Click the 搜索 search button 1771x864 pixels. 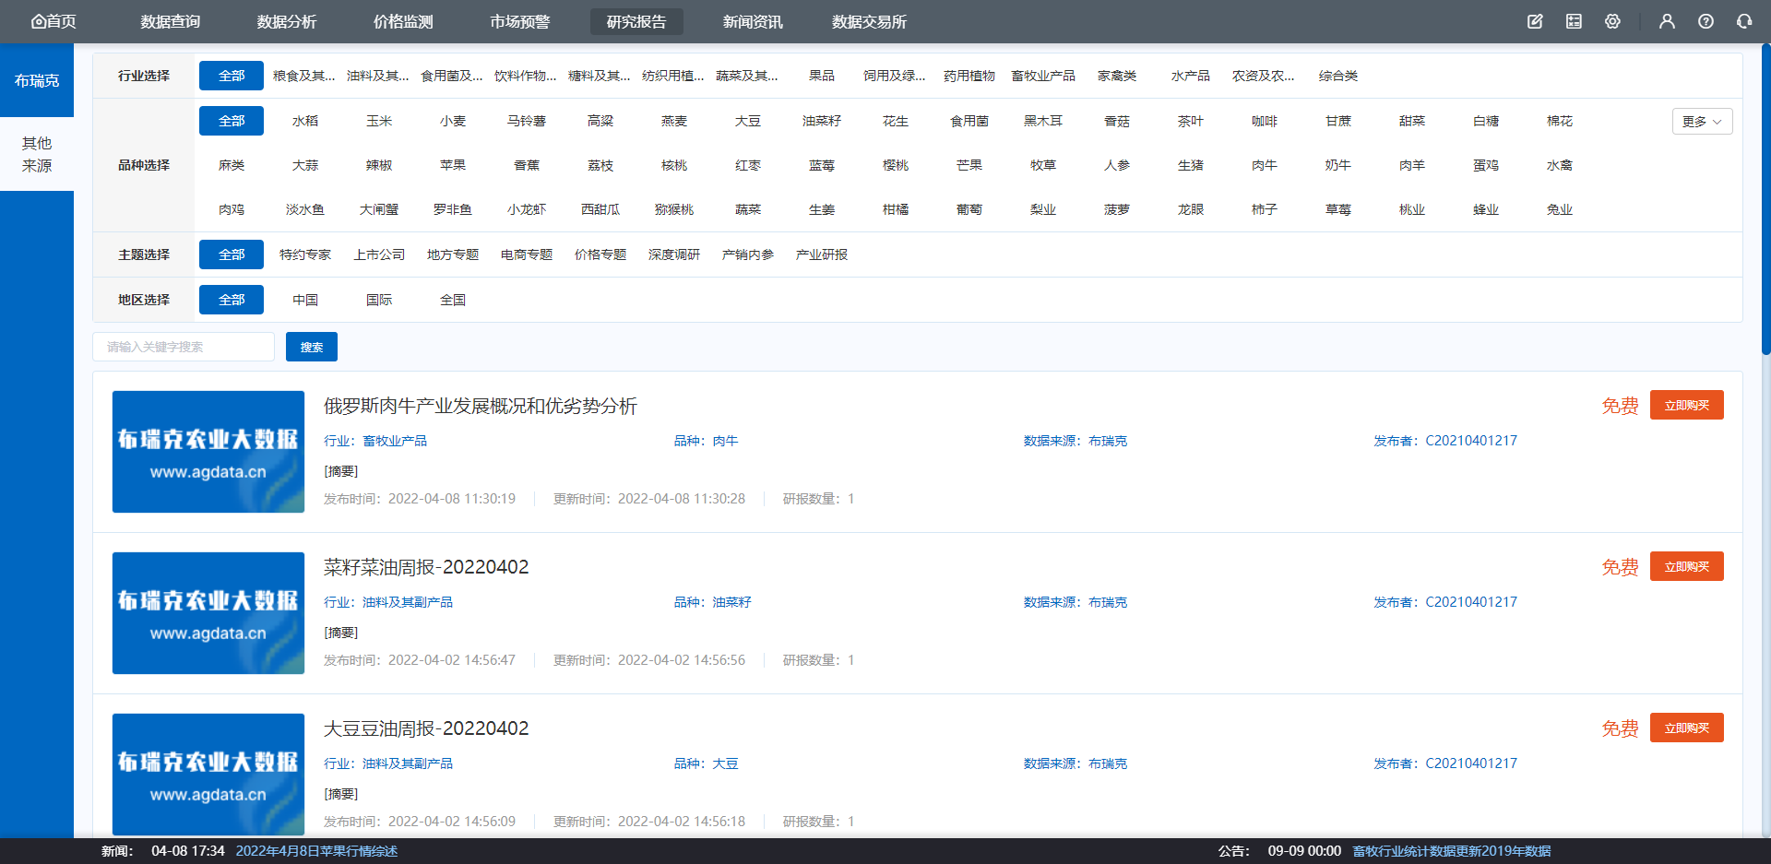coord(312,347)
